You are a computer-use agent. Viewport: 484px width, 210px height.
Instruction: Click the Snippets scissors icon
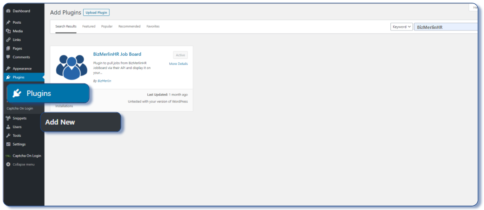click(8, 118)
